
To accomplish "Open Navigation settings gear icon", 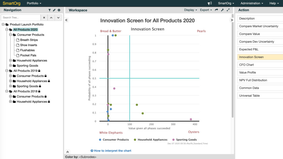I will [x=59, y=10].
